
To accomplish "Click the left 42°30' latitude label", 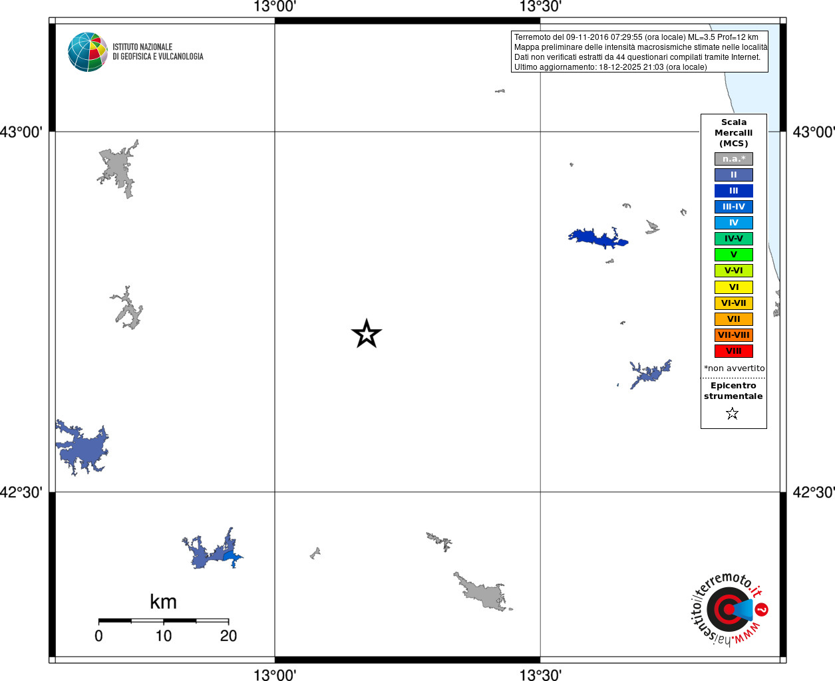I will (21, 492).
